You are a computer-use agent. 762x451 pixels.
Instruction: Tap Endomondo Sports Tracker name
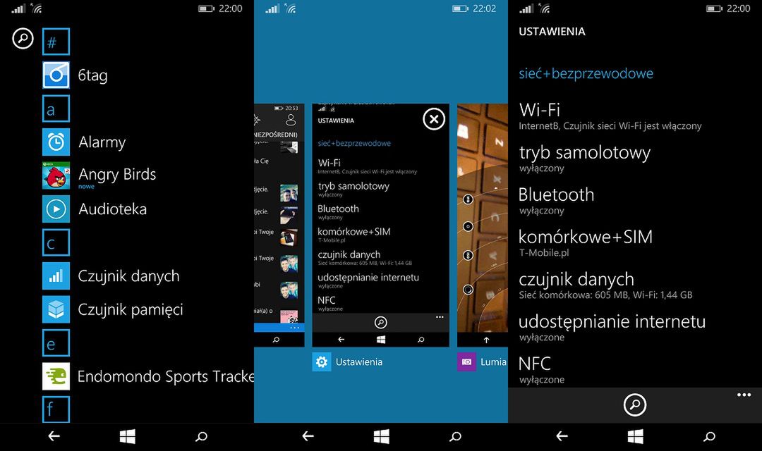click(x=166, y=376)
